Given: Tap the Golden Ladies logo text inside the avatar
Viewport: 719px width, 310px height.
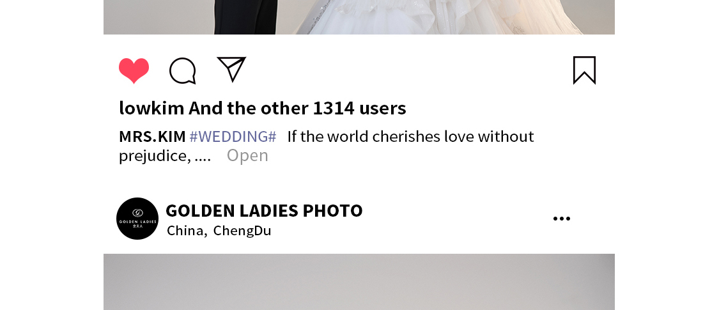Looking at the screenshot, I should (x=137, y=222).
